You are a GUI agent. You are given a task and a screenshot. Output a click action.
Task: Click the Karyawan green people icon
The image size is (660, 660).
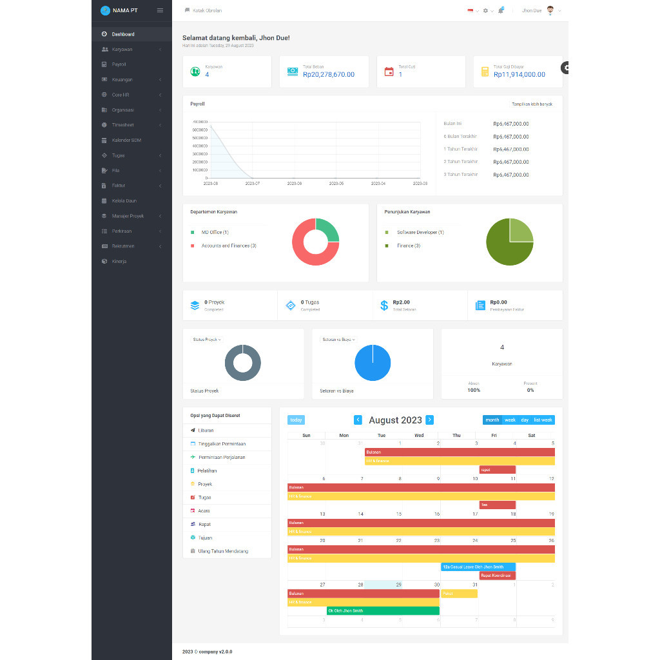click(195, 72)
